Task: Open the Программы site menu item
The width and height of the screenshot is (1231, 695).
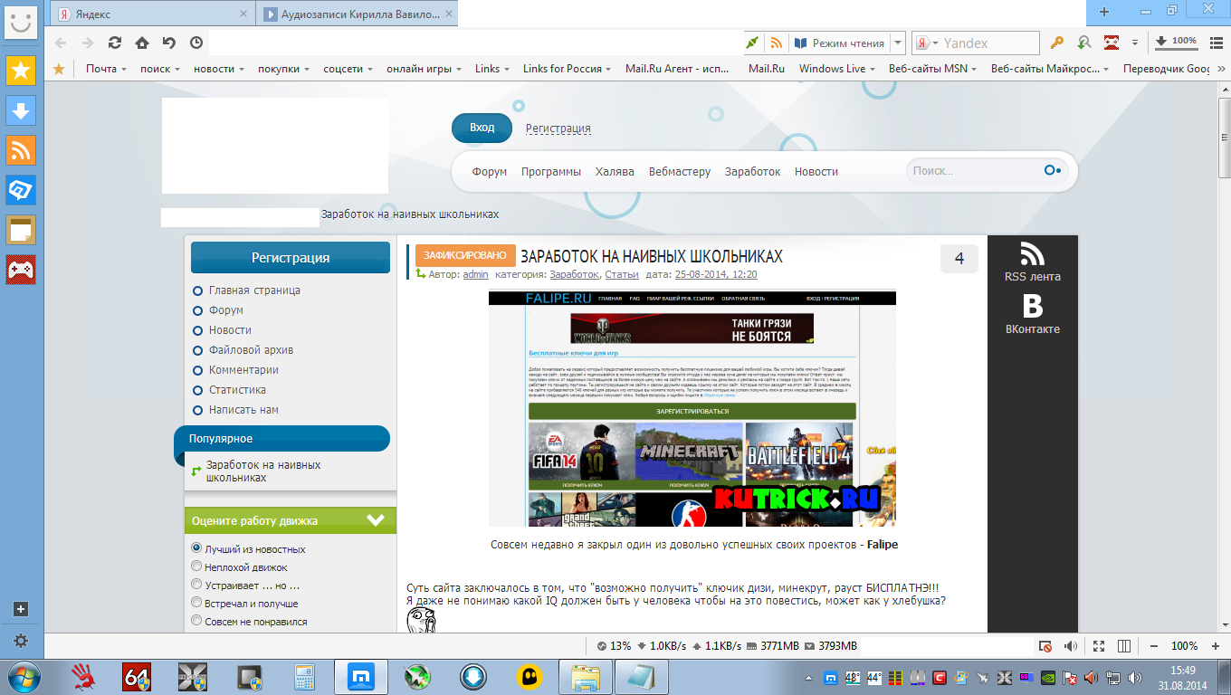Action: coord(551,171)
